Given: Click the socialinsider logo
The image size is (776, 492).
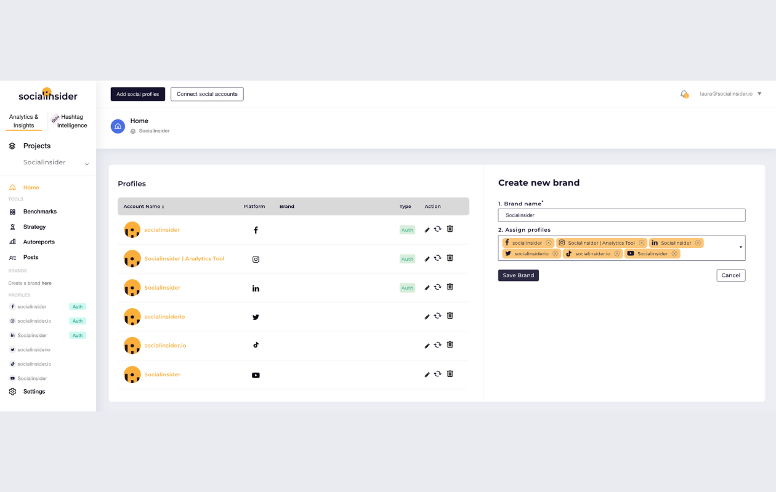Looking at the screenshot, I should click(x=48, y=95).
